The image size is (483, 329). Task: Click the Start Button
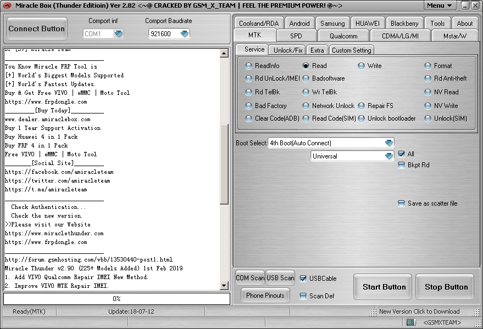(x=384, y=287)
